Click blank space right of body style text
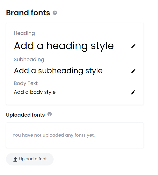 [93, 92]
